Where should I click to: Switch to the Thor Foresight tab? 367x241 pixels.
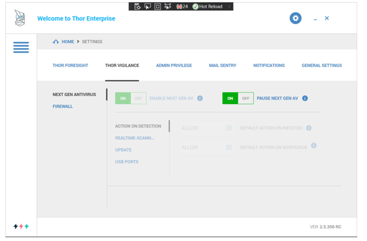(x=70, y=66)
